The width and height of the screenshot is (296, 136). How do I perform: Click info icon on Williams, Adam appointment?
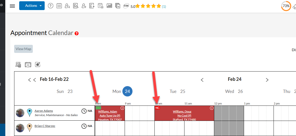tap(122, 108)
